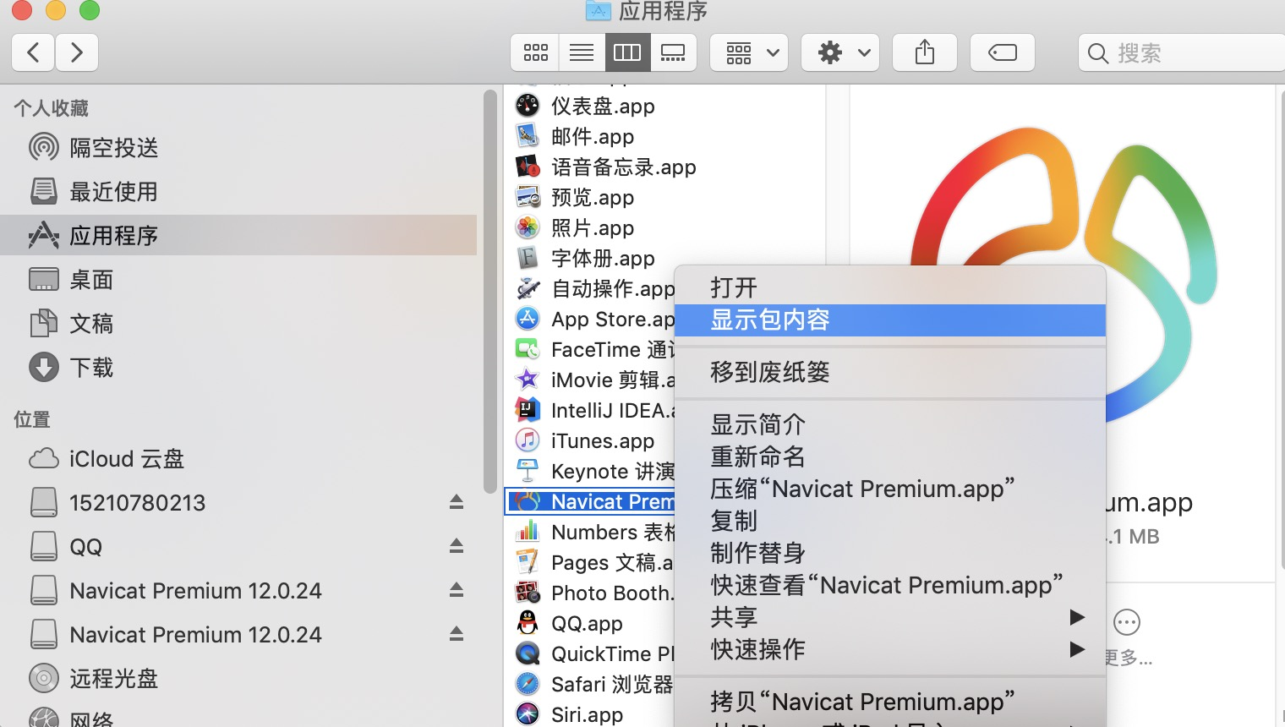Image resolution: width=1285 pixels, height=727 pixels.
Task: Eject the first Navicat Premium 12.0.24 volume
Action: click(457, 590)
